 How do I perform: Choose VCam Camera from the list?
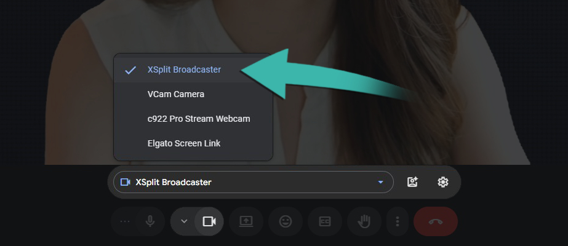pyautogui.click(x=193, y=95)
